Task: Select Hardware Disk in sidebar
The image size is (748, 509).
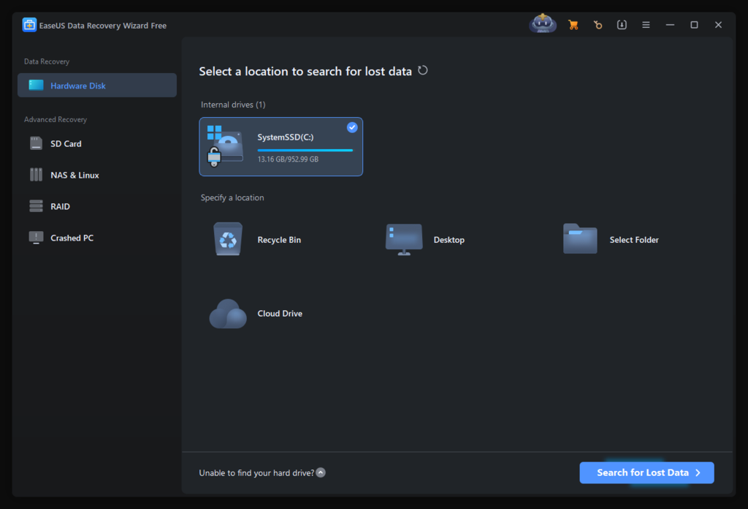Action: coord(97,86)
